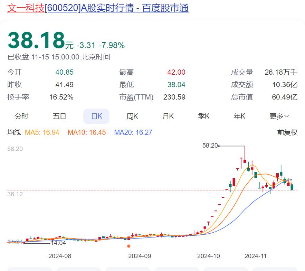Click the 已收盘 11-15 15:00:00 timestamp

pos(59,57)
